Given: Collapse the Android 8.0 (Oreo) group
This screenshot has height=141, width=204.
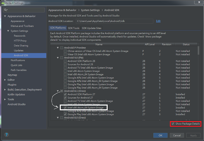Looking at the screenshot, I should click(58, 118).
